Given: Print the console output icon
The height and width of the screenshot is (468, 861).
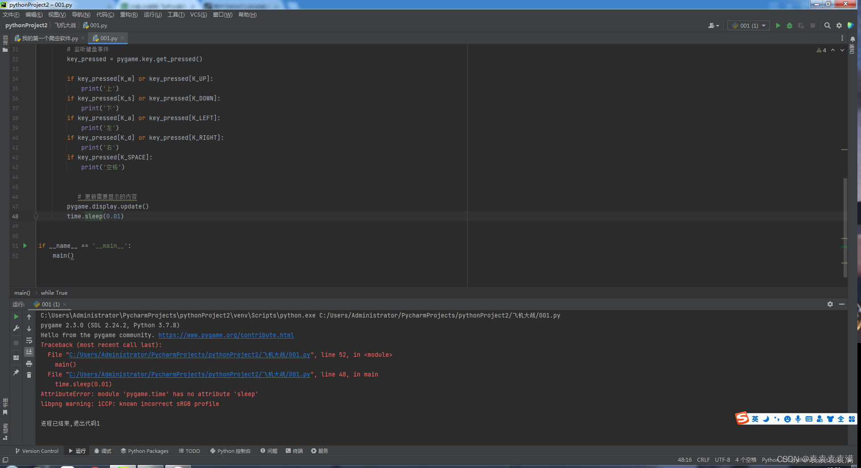Looking at the screenshot, I should [x=29, y=364].
